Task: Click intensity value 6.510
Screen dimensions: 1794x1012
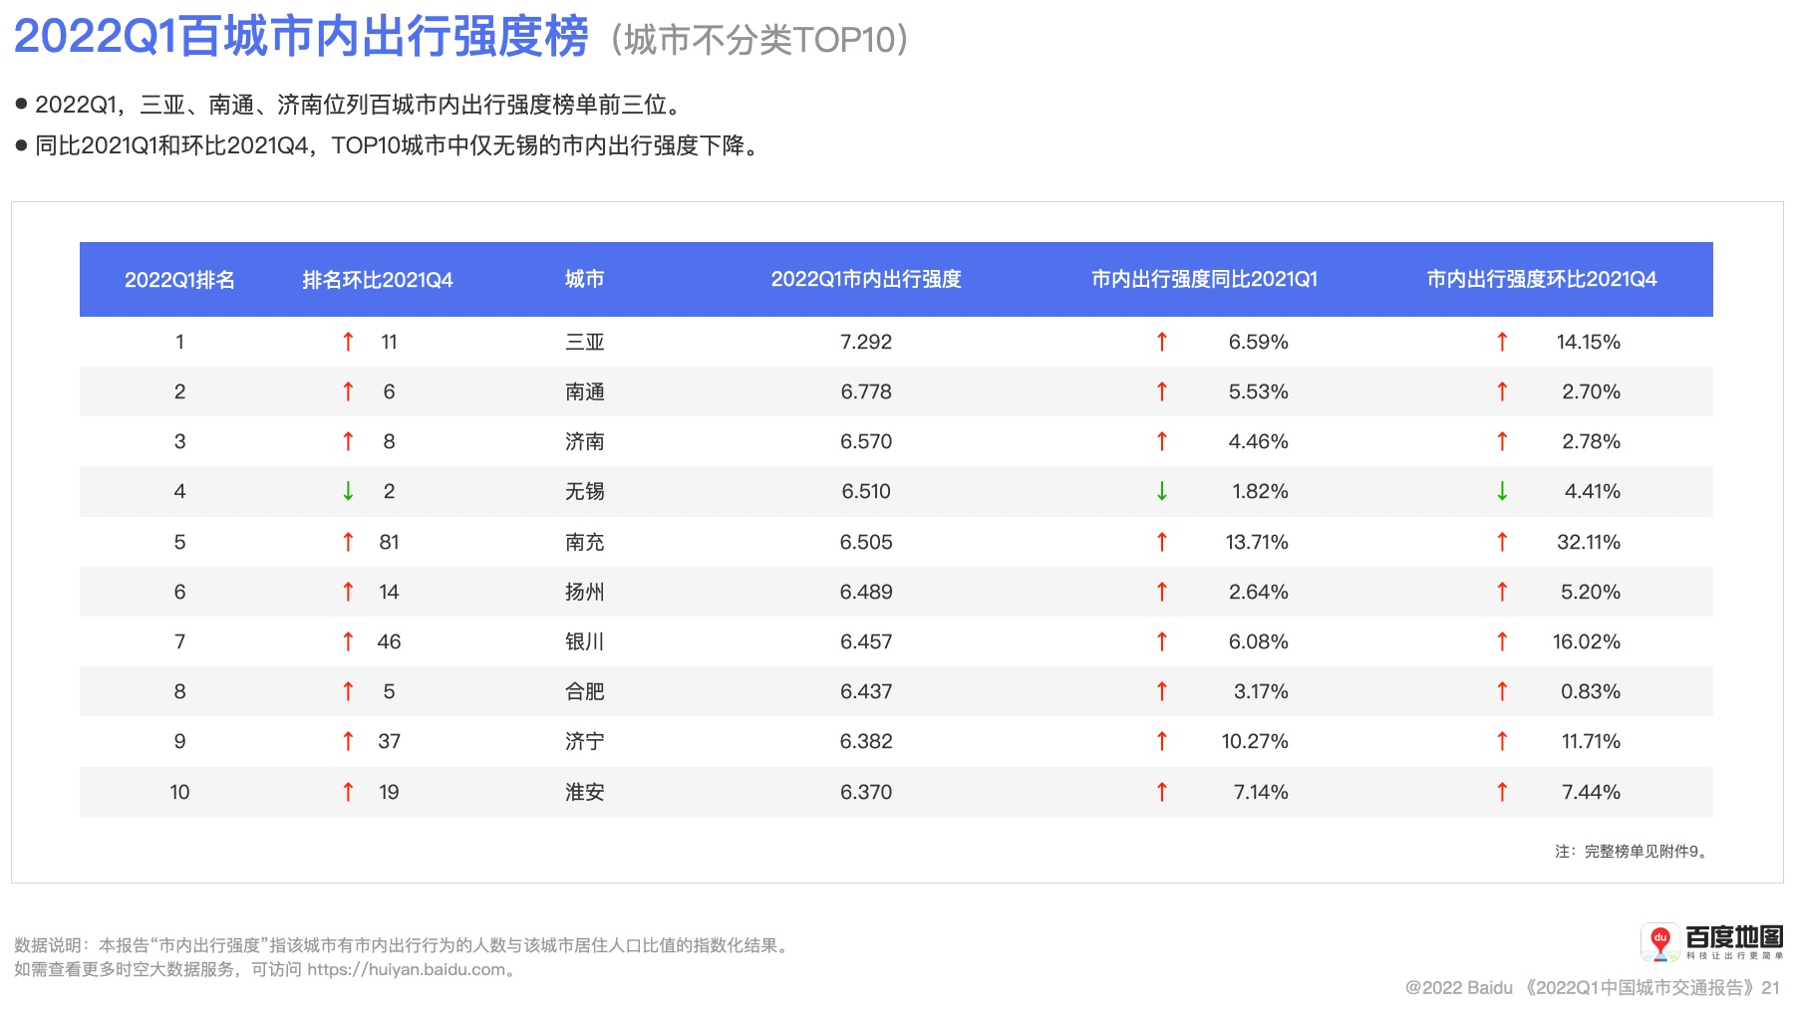Action: 866,491
